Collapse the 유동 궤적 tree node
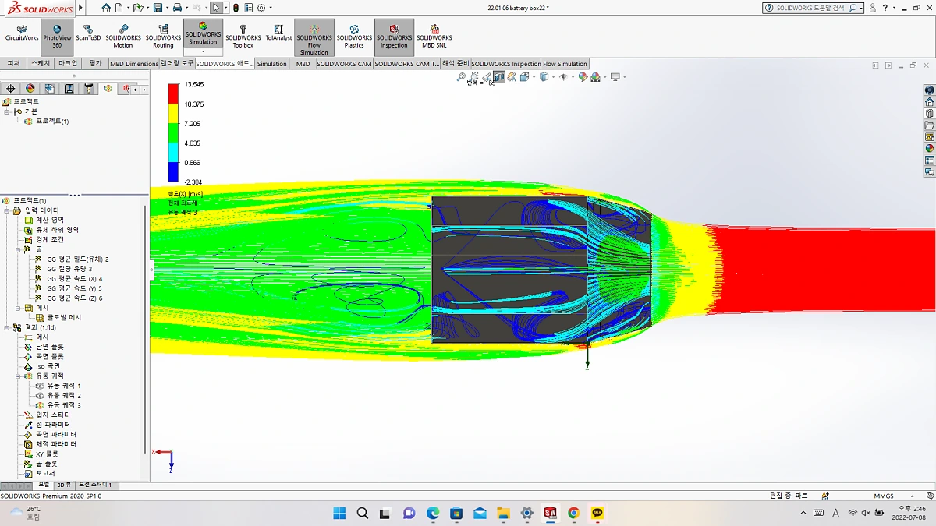The height and width of the screenshot is (526, 936). pyautogui.click(x=17, y=376)
